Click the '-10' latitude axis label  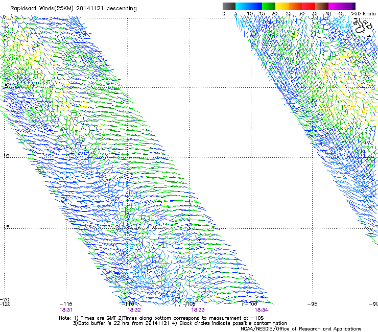coord(5,156)
